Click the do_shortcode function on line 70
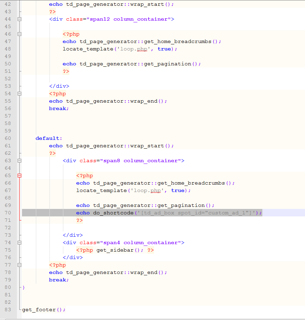This screenshot has height=320, width=305. coord(113,213)
